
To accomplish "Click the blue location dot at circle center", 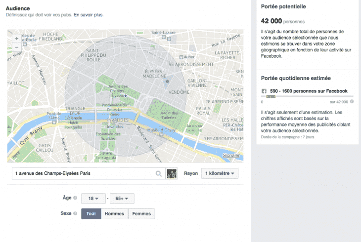I will (x=126, y=95).
